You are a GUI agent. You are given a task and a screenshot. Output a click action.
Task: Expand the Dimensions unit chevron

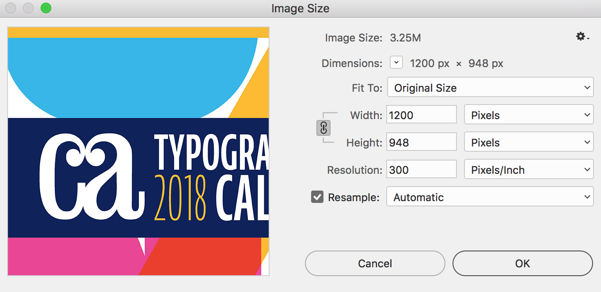click(x=396, y=63)
